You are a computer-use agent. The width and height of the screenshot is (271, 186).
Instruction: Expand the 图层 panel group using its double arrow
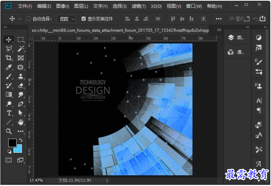pyautogui.click(x=247, y=27)
